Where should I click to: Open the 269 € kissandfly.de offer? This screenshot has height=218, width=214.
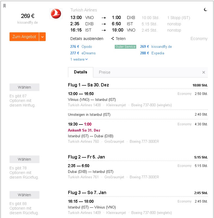point(156,46)
